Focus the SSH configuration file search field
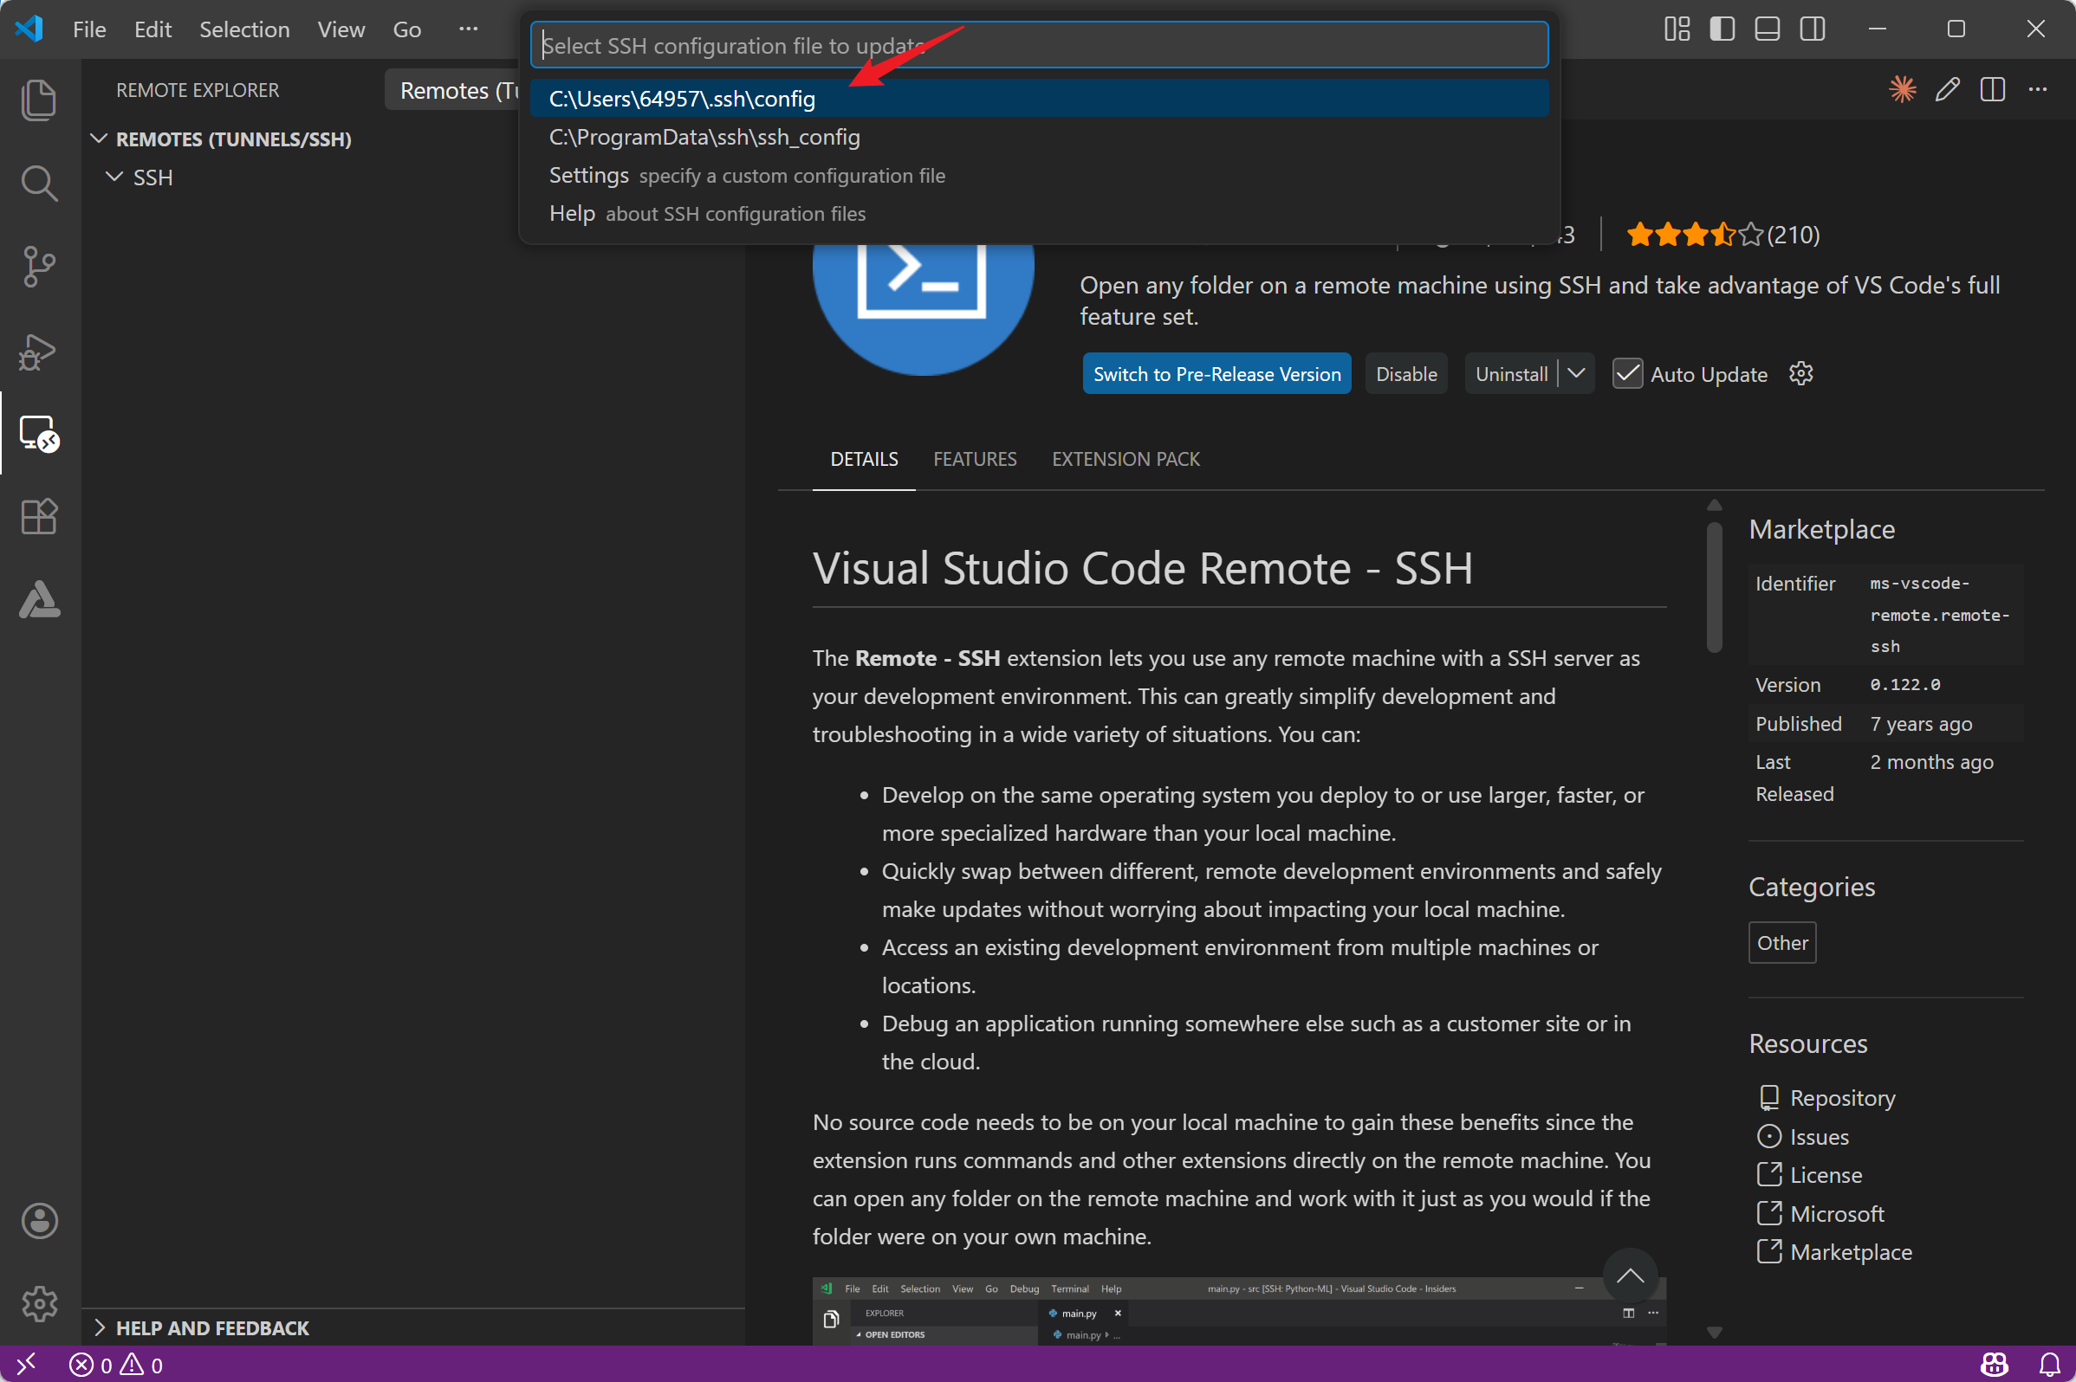 click(x=1039, y=45)
